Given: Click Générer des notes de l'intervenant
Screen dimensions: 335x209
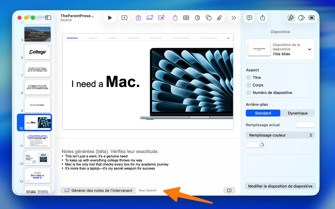Looking at the screenshot, I should (x=98, y=190).
